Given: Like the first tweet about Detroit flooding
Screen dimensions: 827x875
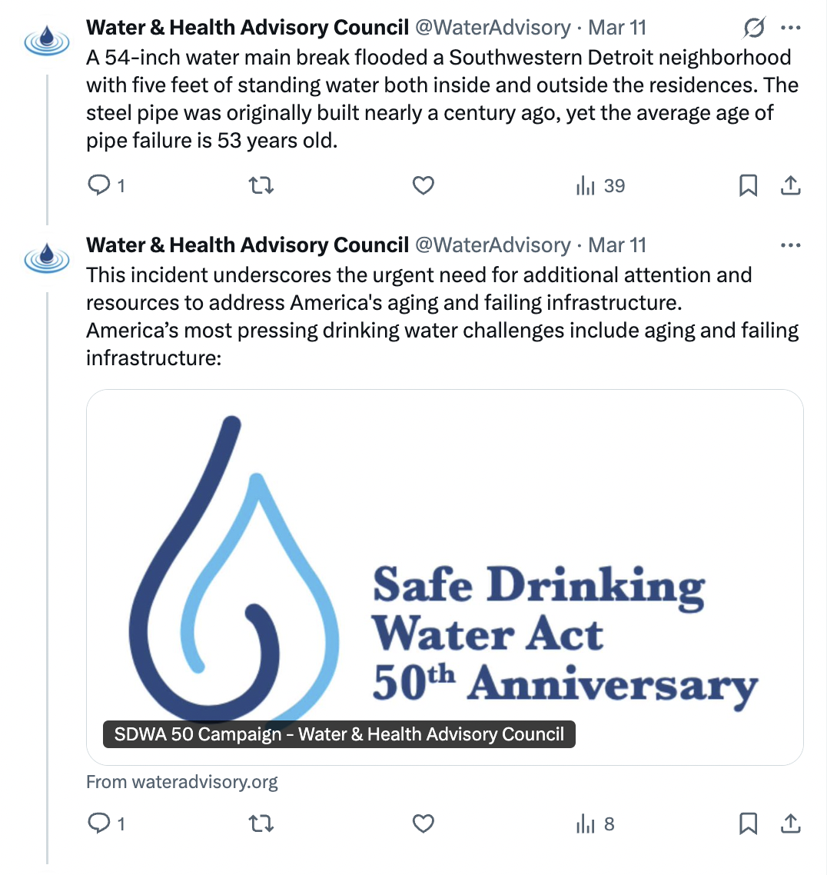Looking at the screenshot, I should click(423, 185).
